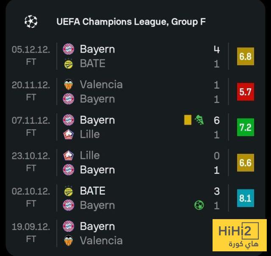Click the BATE crest in 05.12.12 match
The image size is (271, 256).
click(x=68, y=64)
